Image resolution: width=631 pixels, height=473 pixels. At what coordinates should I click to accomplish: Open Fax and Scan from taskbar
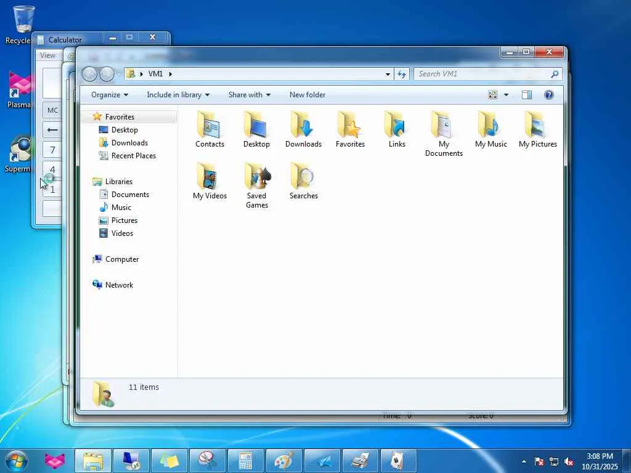click(360, 461)
